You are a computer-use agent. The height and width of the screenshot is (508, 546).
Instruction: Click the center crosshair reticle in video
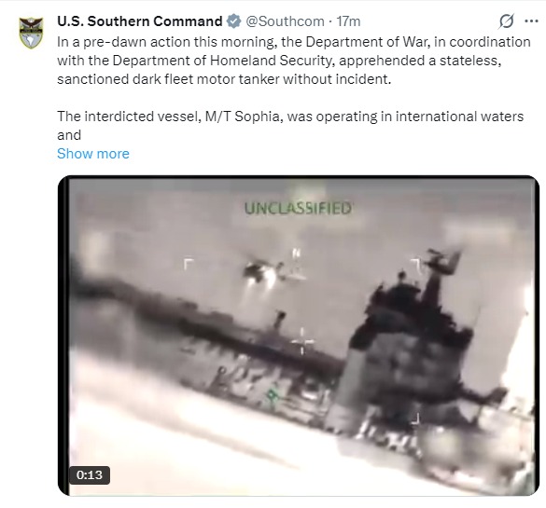tap(302, 342)
